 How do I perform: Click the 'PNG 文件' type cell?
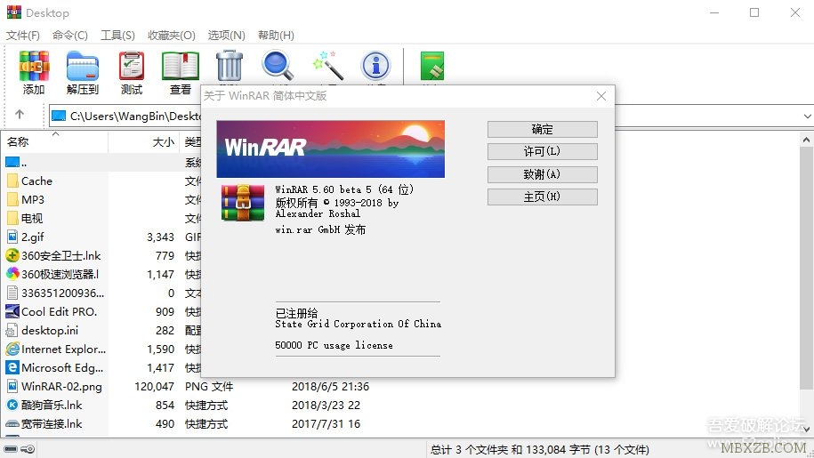tap(209, 386)
